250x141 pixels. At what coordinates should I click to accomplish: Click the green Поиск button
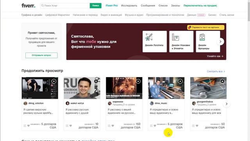coord(95,5)
